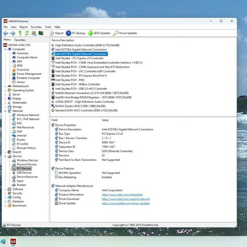Click the Database icon in the tree
Screen dimensions: 247x247
[x=9, y=202]
